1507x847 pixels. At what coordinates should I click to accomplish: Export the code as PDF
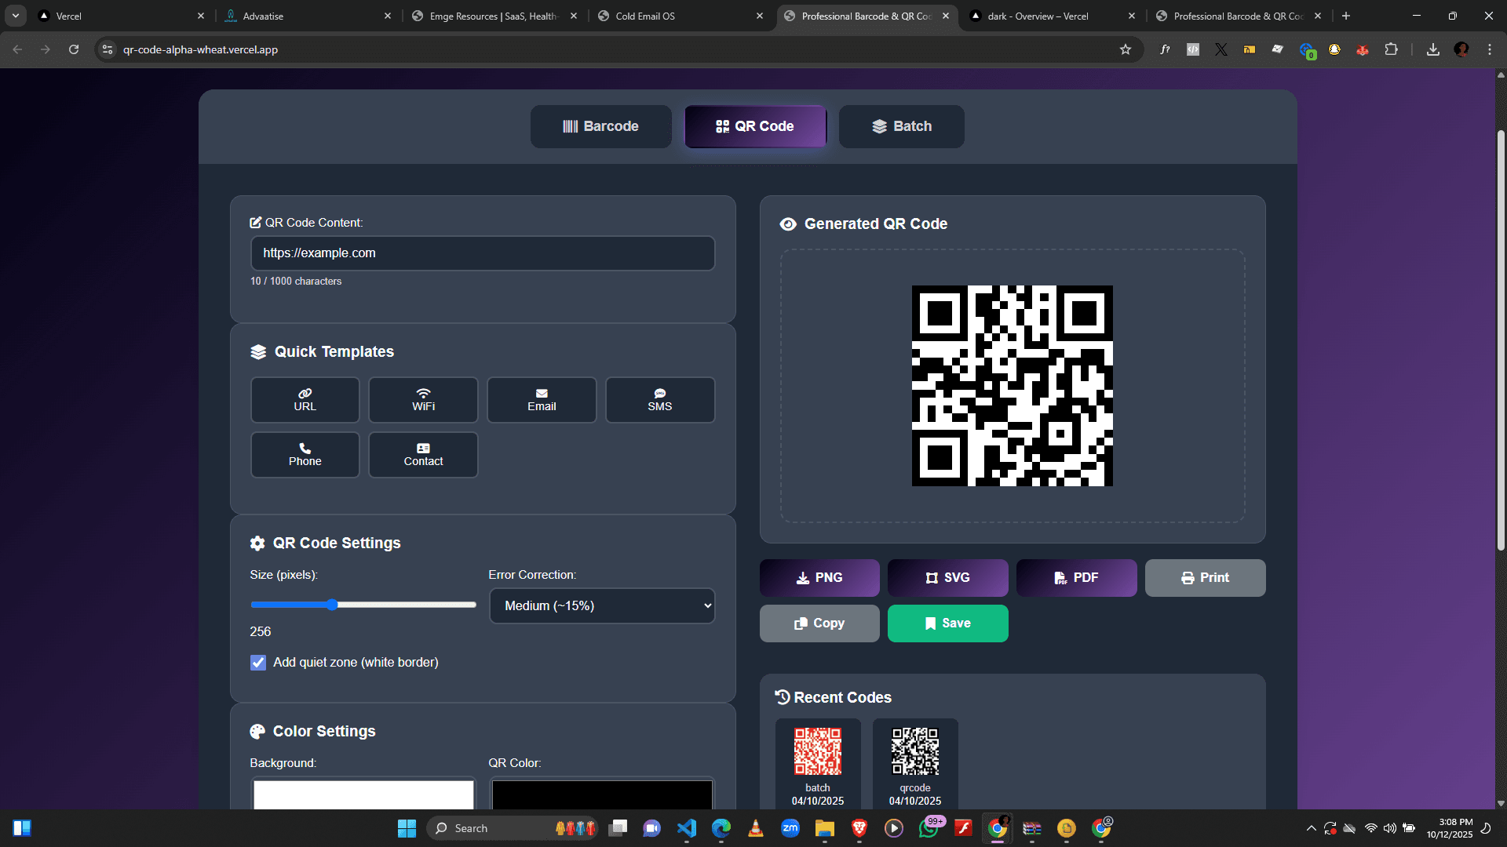pyautogui.click(x=1077, y=578)
